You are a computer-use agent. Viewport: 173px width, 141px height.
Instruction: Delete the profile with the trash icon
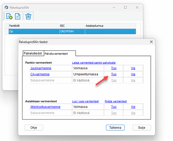tap(28, 16)
